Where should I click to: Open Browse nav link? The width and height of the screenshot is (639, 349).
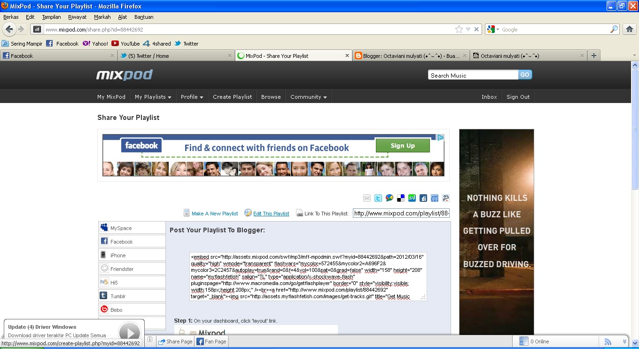pos(271,97)
